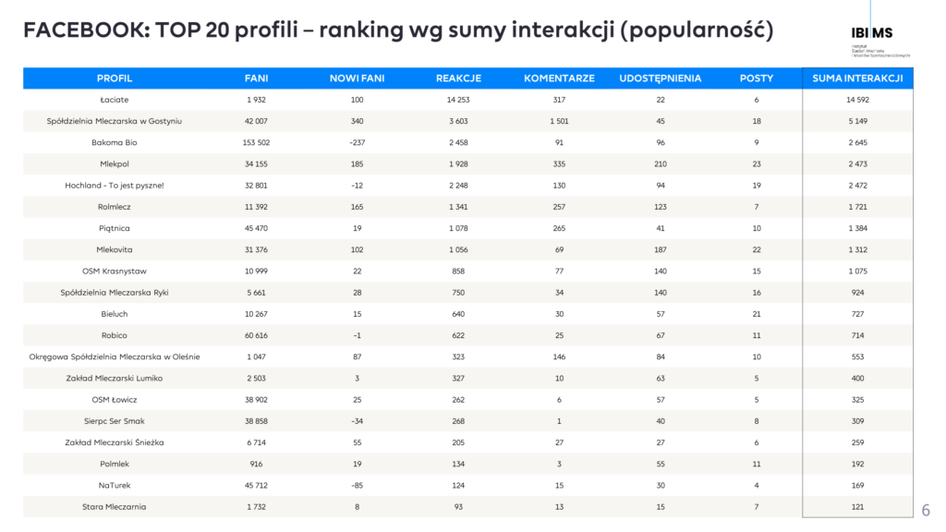The image size is (946, 532).
Task: Click the Piątnica profile name
Action: point(114,228)
